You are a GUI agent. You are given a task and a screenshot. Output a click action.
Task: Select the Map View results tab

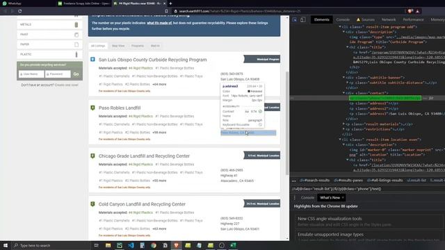[118, 46]
